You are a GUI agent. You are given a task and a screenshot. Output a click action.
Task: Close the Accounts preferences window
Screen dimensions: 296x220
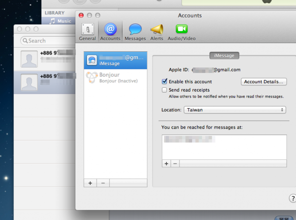81,15
